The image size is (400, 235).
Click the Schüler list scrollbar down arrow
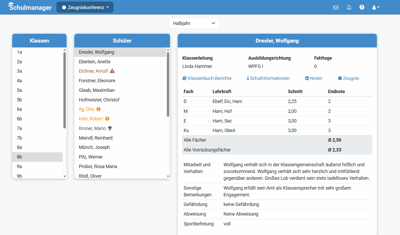[x=168, y=176]
